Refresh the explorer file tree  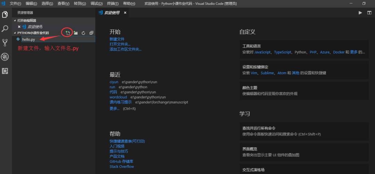click(x=83, y=33)
